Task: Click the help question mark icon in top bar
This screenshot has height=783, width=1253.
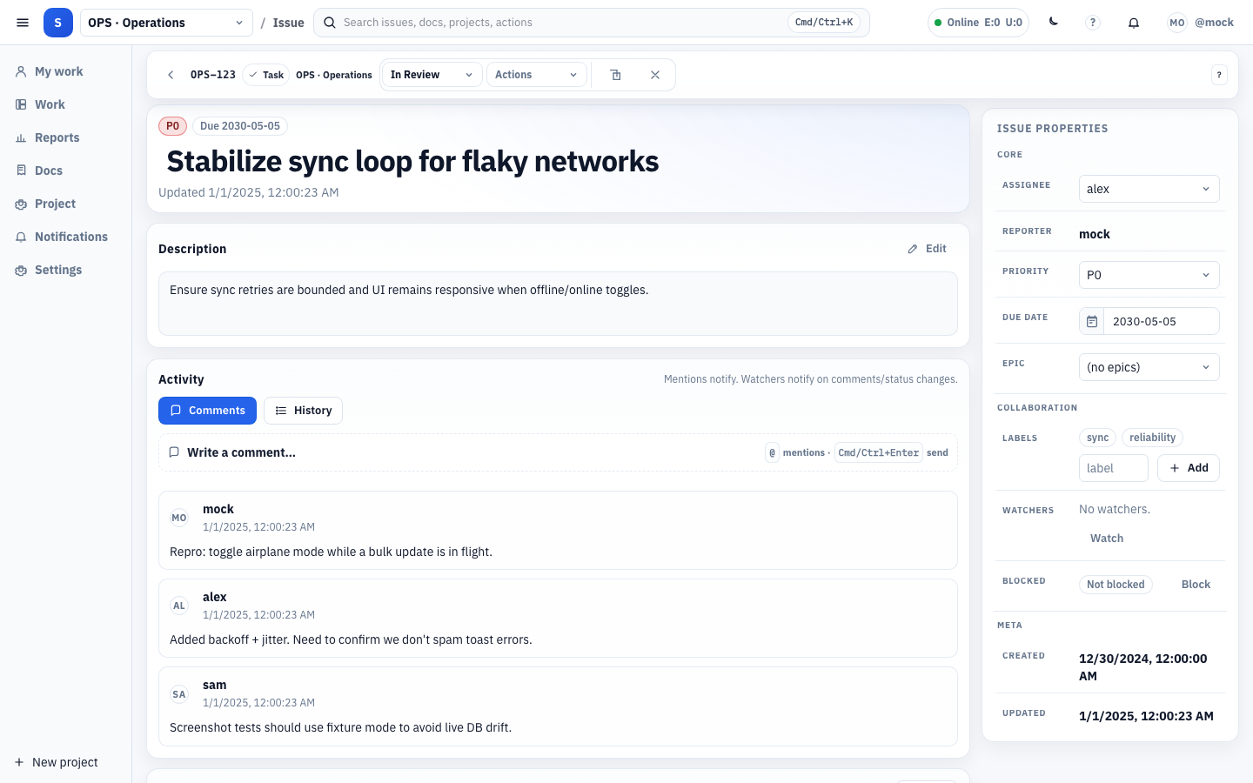Action: (1093, 23)
